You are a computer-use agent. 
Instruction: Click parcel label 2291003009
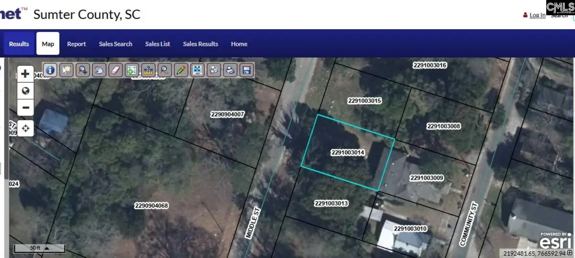coord(427,178)
